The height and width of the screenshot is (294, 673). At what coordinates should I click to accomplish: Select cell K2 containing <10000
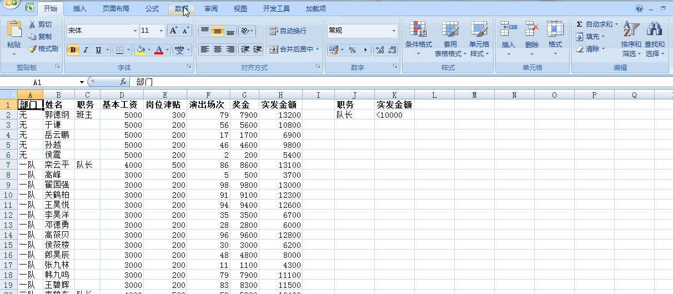(x=394, y=115)
